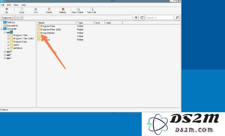
Task: Click the refresh icon by address bar
Action: tap(142, 17)
